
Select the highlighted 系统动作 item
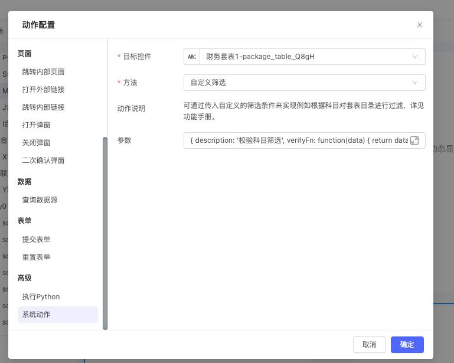[x=58, y=315]
